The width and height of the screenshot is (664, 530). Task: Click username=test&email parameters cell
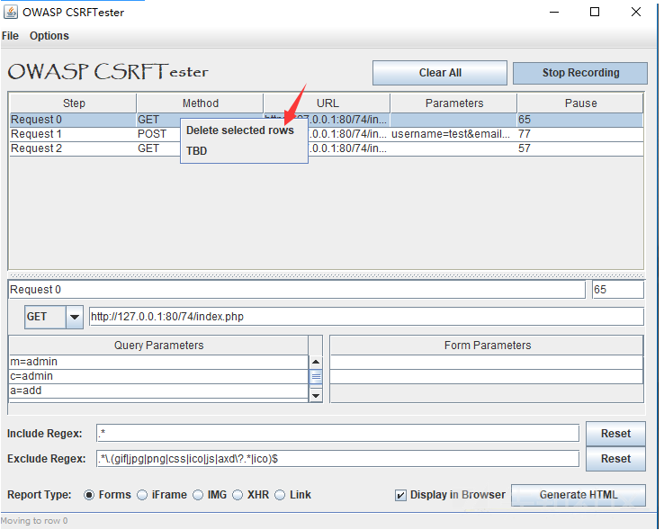click(453, 134)
